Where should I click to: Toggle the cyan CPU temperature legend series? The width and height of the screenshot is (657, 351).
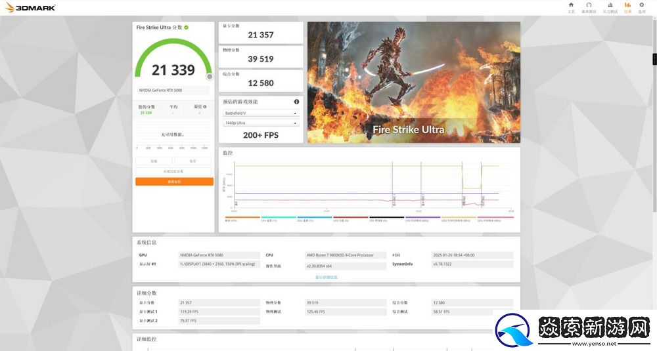pyautogui.click(x=279, y=218)
